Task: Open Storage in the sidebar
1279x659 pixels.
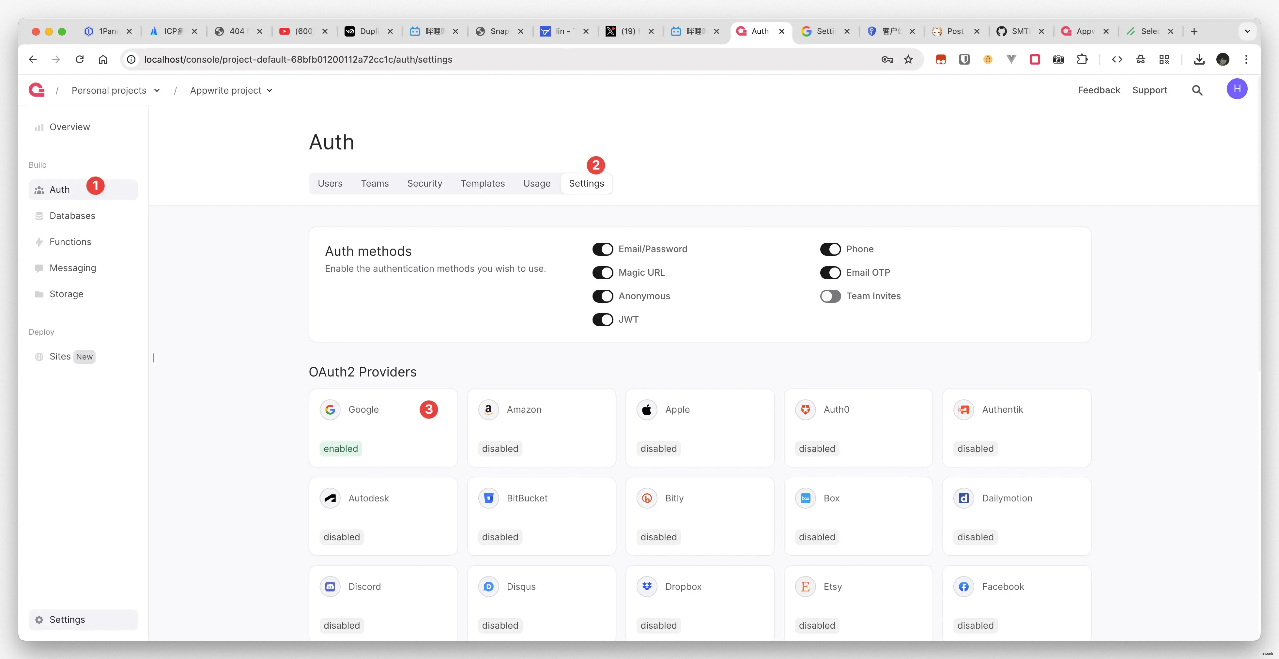Action: coord(83,294)
